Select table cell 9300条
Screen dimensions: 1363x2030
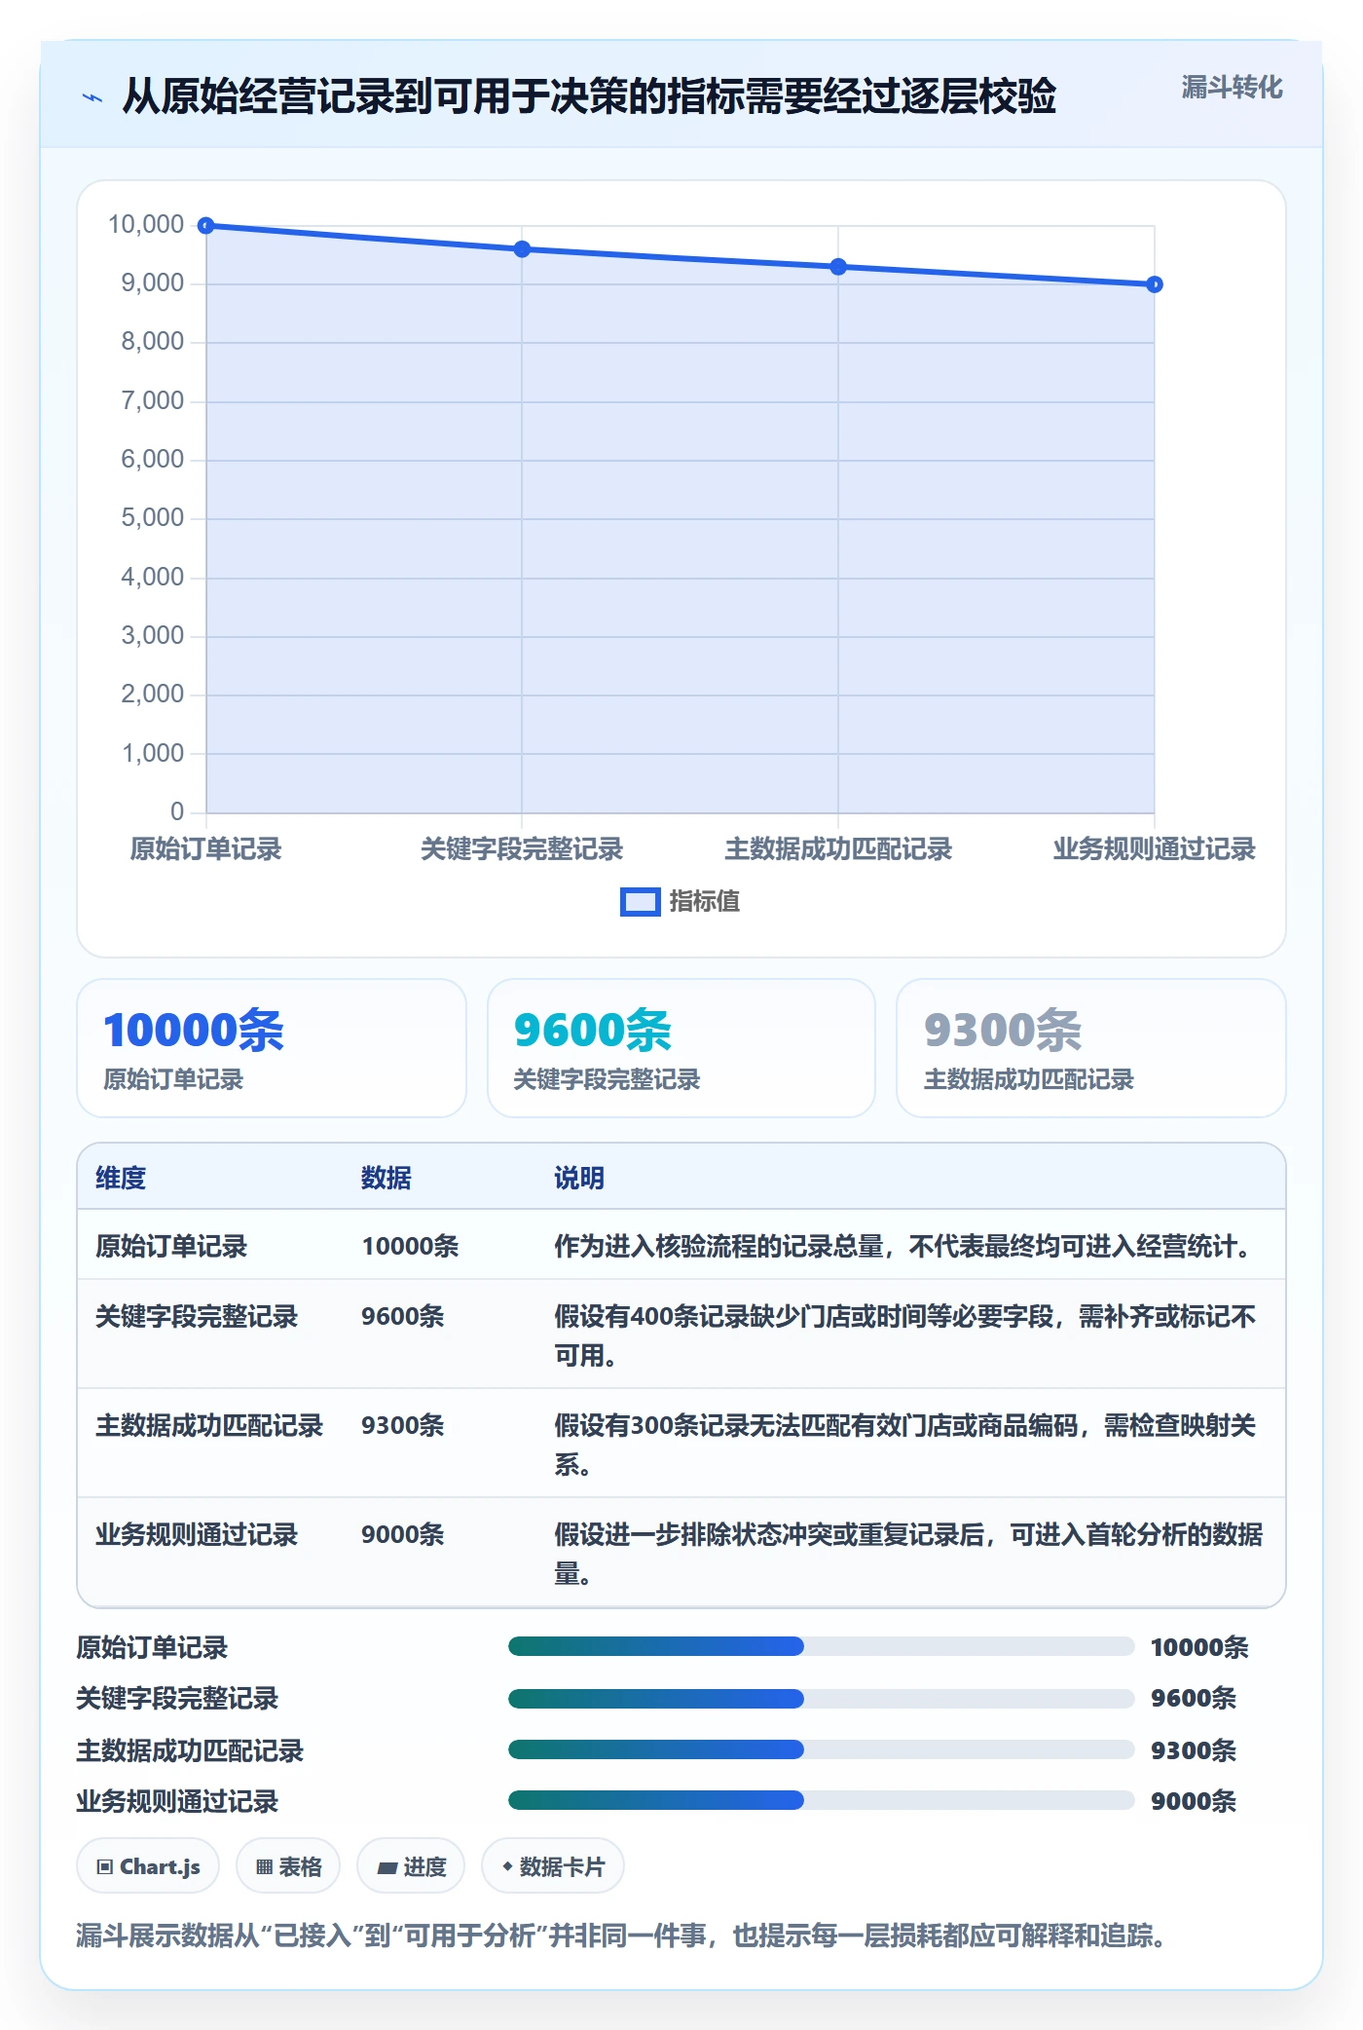coord(402,1425)
